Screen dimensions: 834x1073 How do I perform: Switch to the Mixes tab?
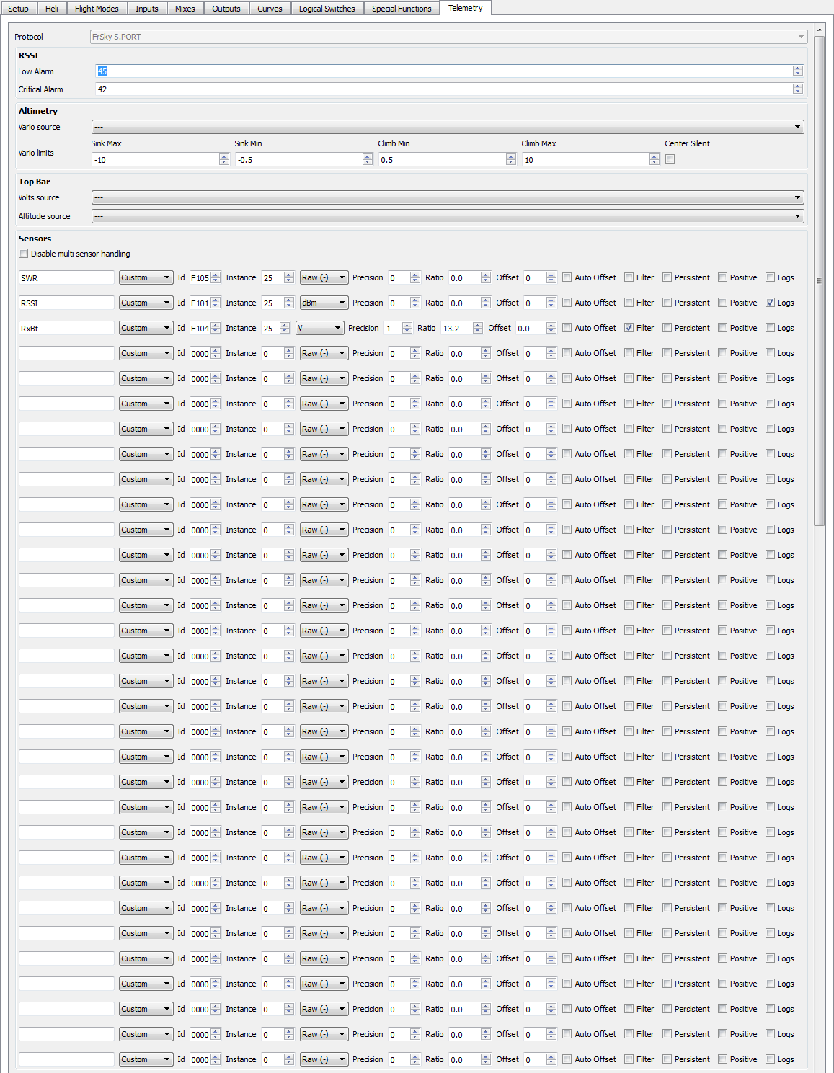point(185,9)
